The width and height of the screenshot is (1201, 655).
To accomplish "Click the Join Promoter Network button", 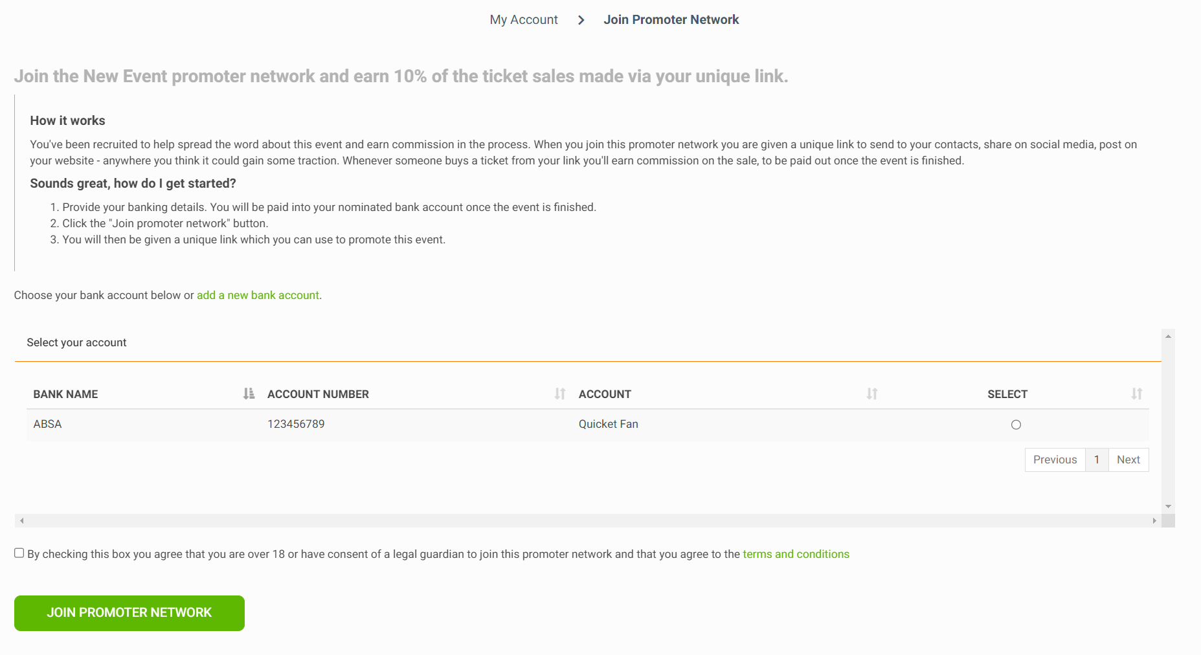I will (x=129, y=613).
